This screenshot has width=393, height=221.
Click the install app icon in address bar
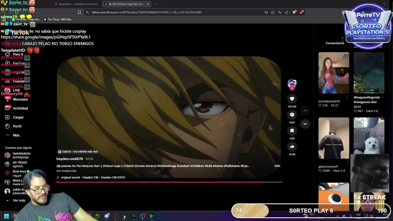point(273,12)
